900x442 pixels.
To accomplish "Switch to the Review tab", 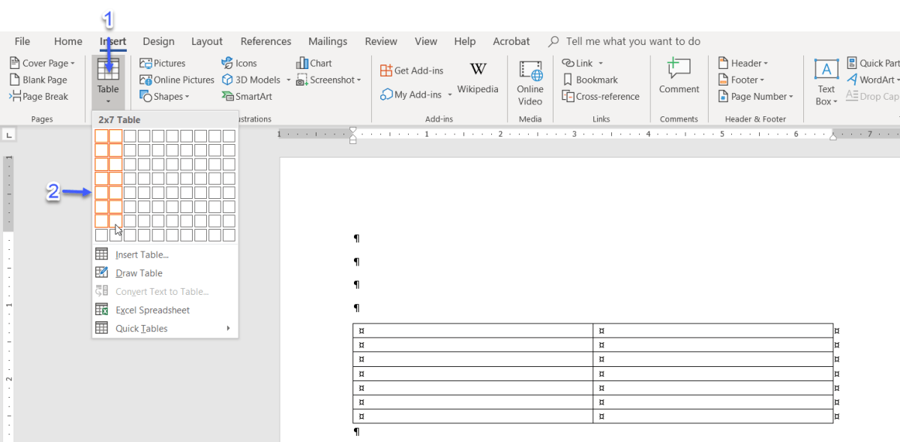I will 381,41.
